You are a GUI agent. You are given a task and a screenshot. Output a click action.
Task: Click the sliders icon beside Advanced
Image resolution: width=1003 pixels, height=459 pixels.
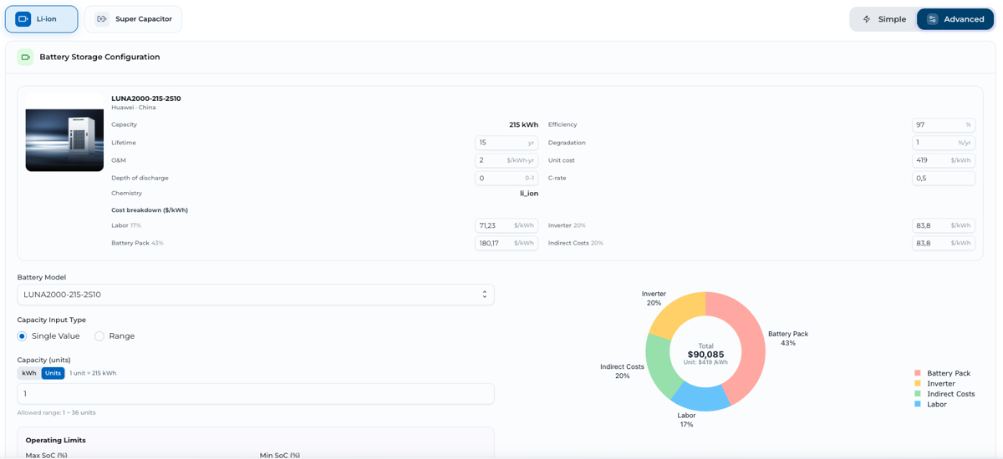point(932,19)
